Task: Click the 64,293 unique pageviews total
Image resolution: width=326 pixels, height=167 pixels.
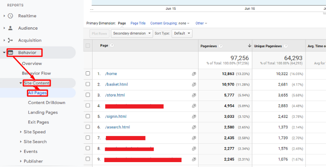Action: pyautogui.click(x=293, y=58)
